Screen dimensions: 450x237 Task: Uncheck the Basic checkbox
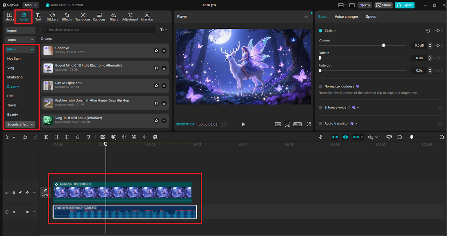(320, 31)
